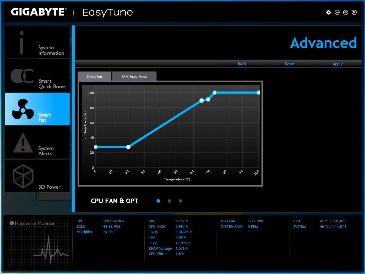
Task: Switch to the third fan page dot
Action: (180, 201)
